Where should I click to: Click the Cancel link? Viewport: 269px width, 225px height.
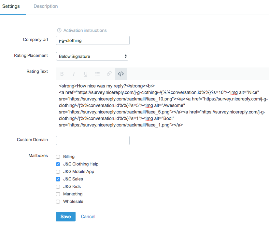click(88, 217)
